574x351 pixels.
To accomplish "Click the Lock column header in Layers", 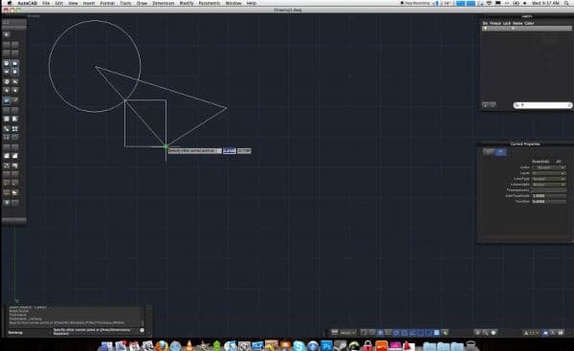I will click(x=507, y=23).
